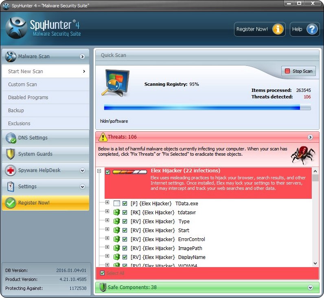Click the green shield beside tdatasvr

point(116,213)
